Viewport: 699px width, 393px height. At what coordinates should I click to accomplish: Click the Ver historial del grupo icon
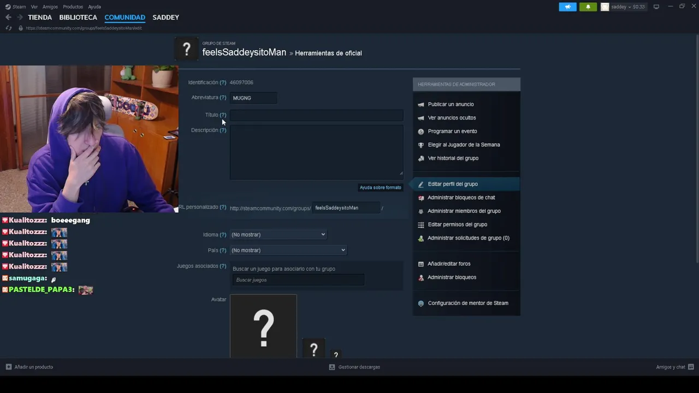(420, 158)
